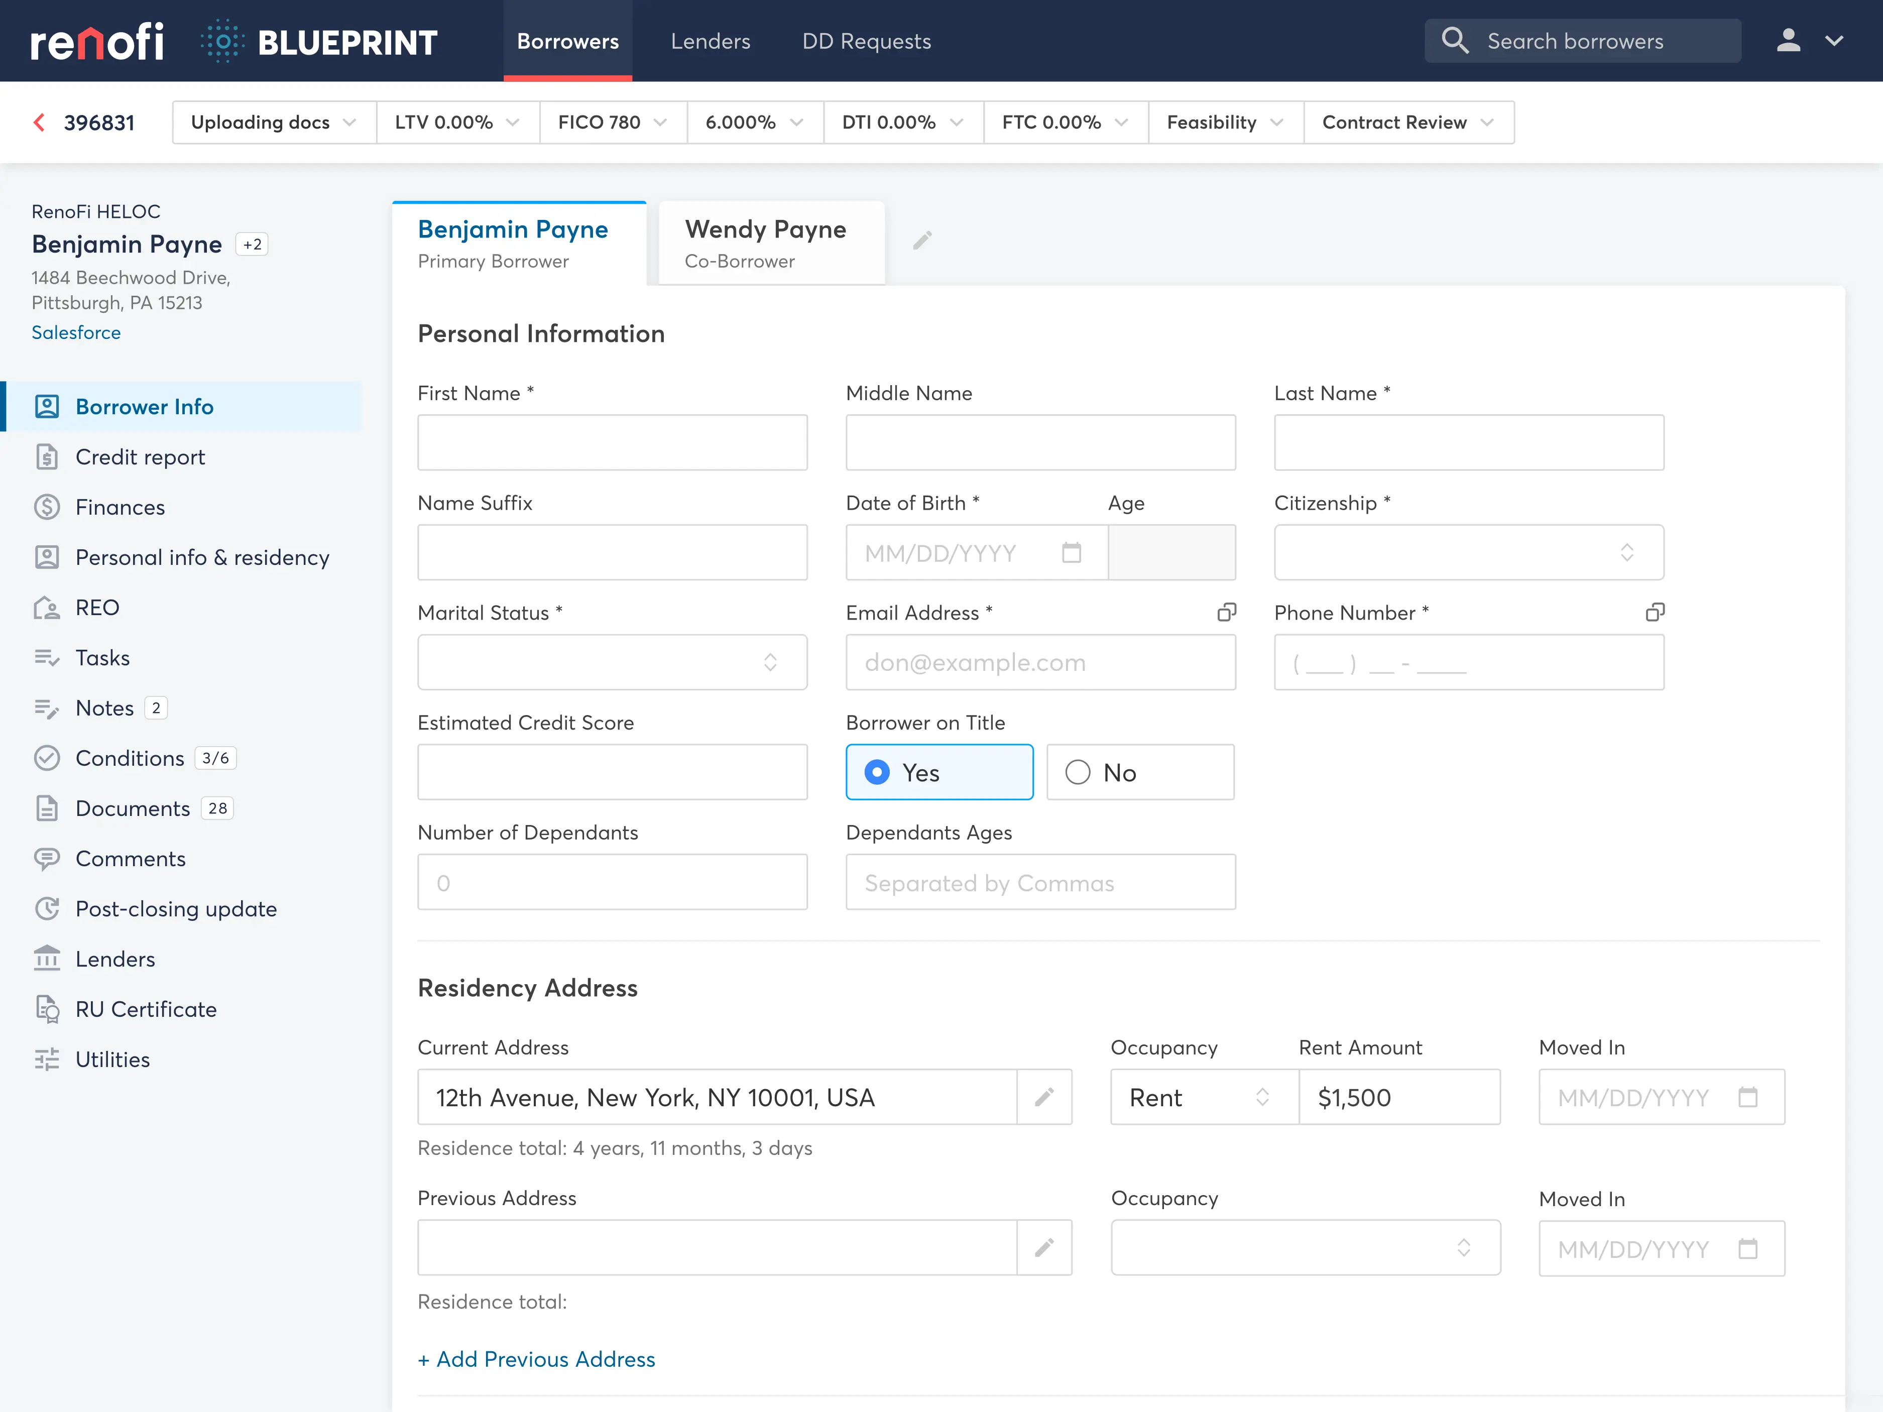Click the Email Address field
Screen dimensions: 1883x1412
[1040, 662]
